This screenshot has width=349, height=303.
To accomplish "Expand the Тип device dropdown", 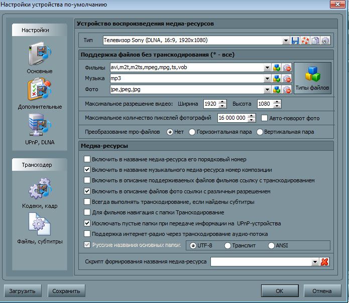I will [286, 40].
